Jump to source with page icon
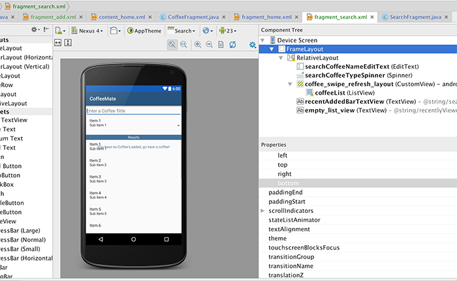This screenshot has height=281, width=457. coord(221,44)
